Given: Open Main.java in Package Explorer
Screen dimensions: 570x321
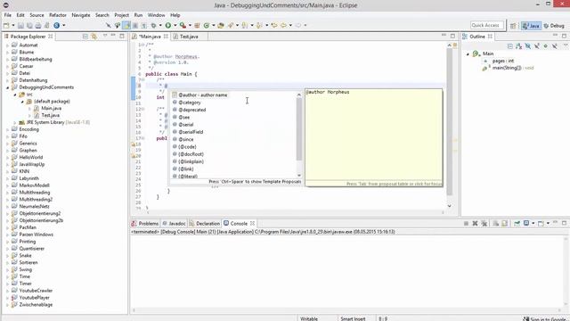Looking at the screenshot, I should click(x=51, y=109).
